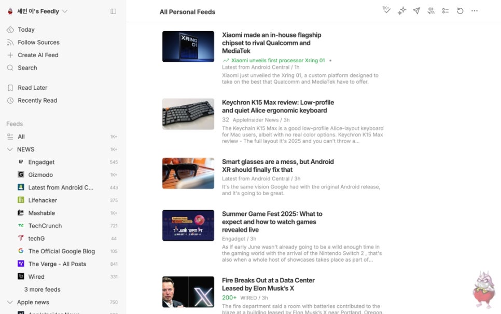Click the magnifier icon beside Search
This screenshot has width=501, height=314.
click(10, 68)
